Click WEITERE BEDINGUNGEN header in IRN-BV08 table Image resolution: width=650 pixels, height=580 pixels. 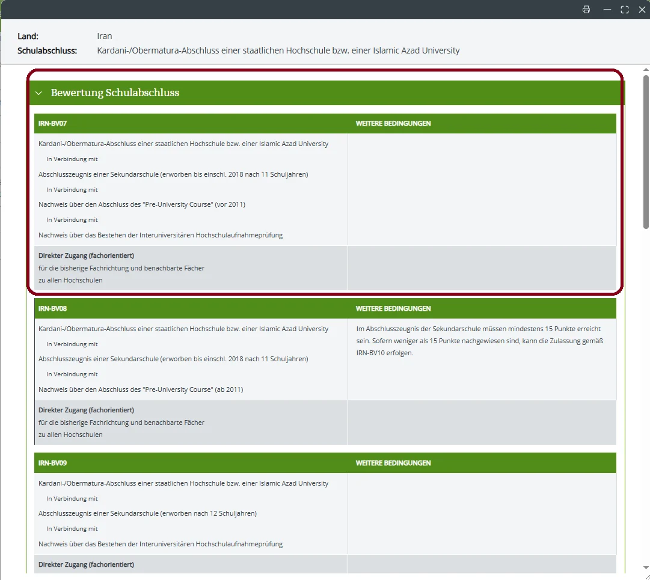coord(393,309)
